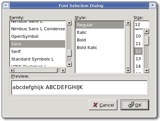This screenshot has width=160, height=121.
Task: Pick size 14 from the Size list
Action: (139, 66)
